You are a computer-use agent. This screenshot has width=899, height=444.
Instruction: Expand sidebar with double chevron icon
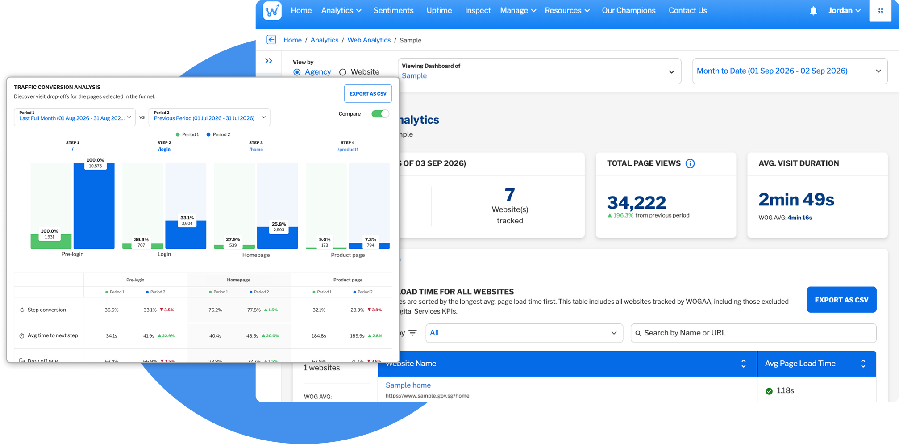coord(269,61)
